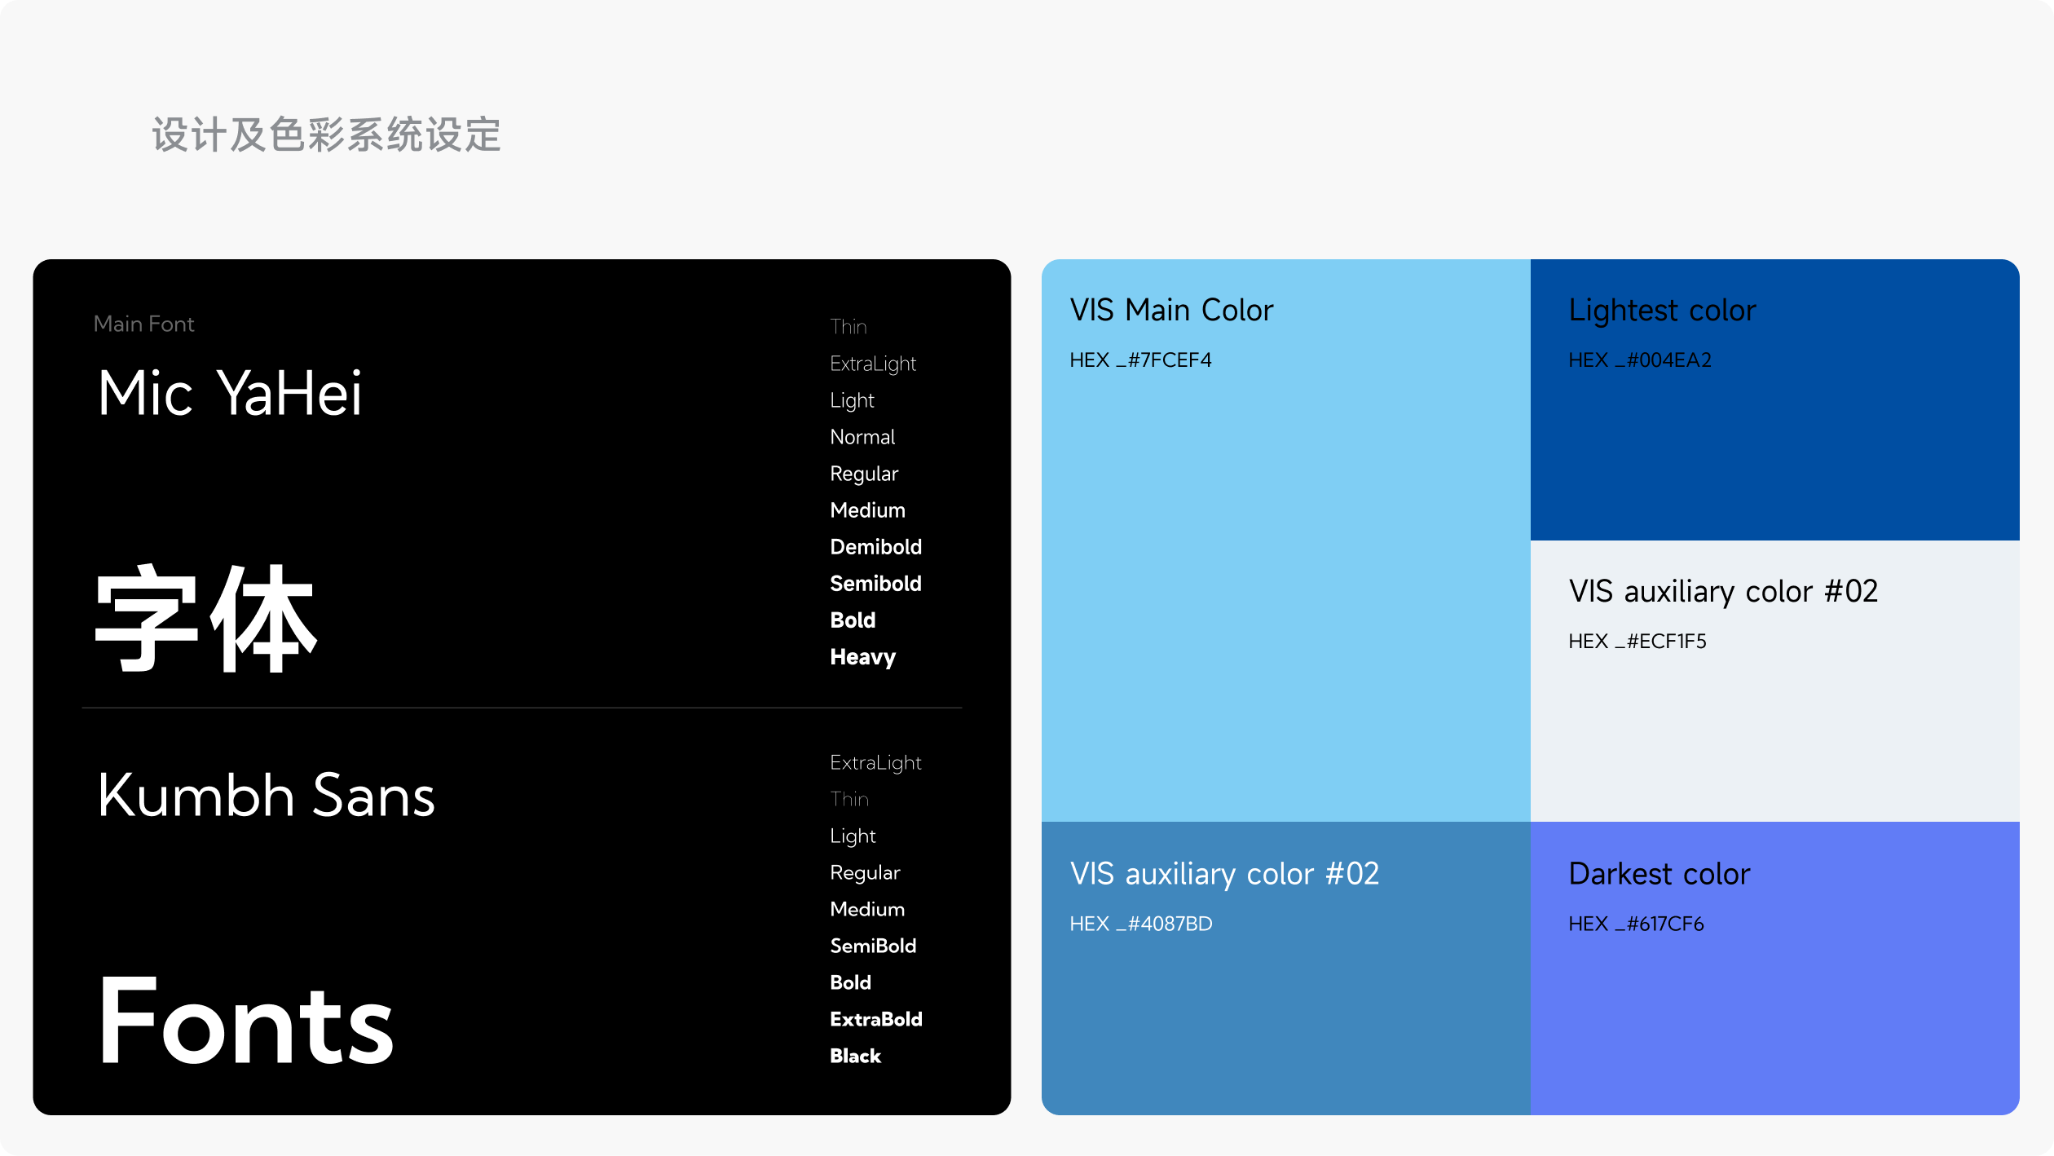The image size is (2054, 1156).
Task: Click the Mic YaHei font name
Action: 229,394
